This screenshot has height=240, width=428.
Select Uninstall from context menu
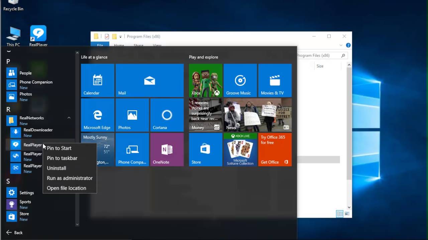pos(70,168)
